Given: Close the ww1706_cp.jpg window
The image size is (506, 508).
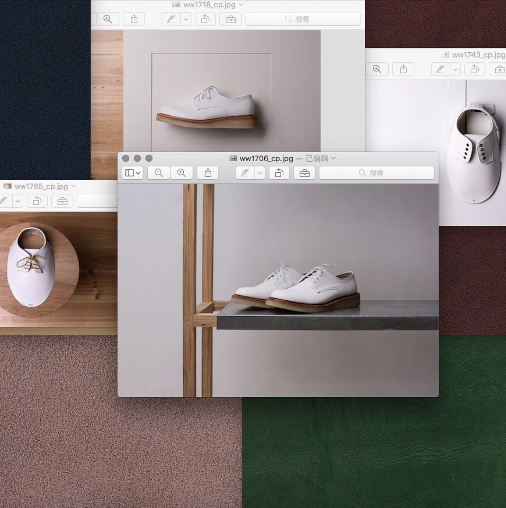Looking at the screenshot, I should (125, 158).
